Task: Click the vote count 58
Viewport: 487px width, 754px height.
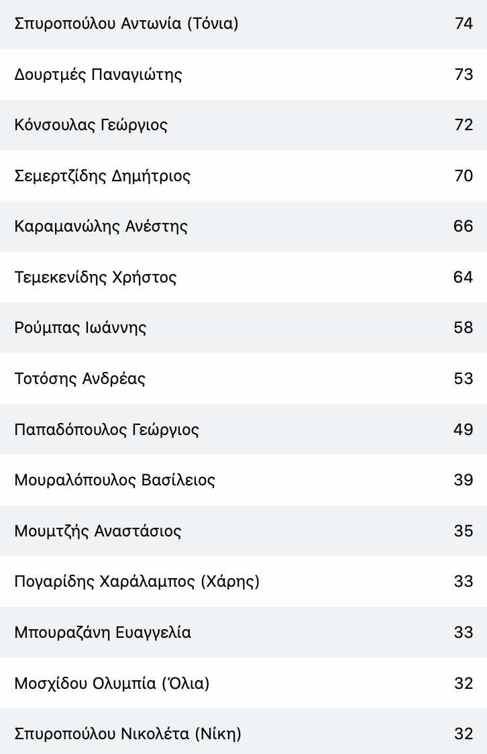Action: 463,328
